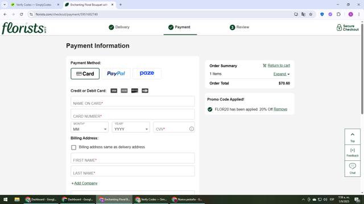Remove the FLOR20 promo code
Screen dimensions: 364x204
280,109
